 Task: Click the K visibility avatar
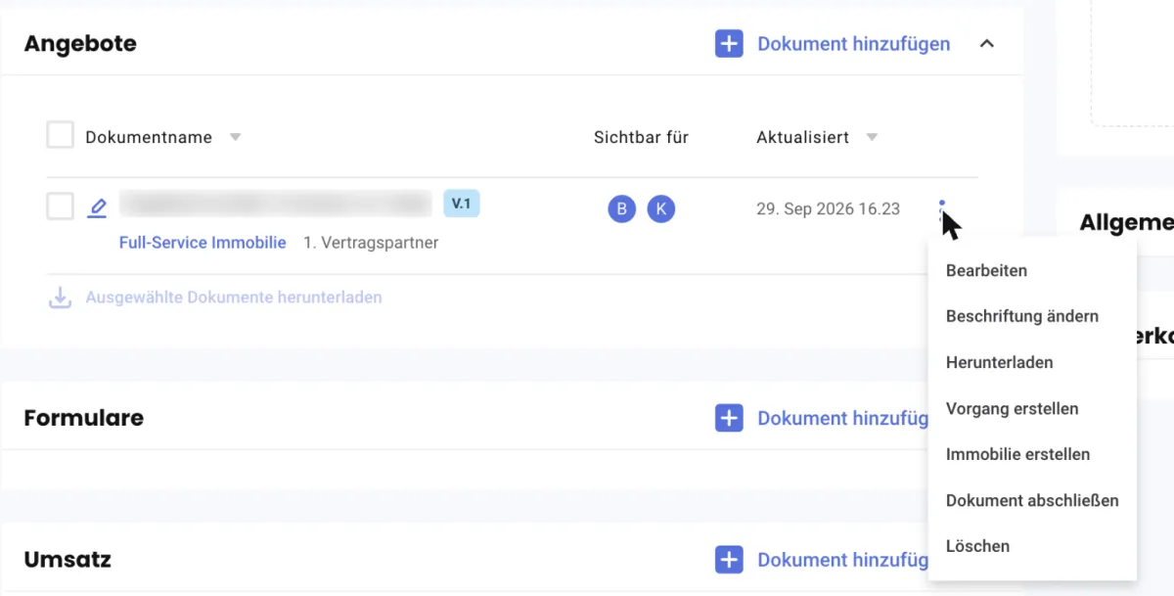pos(661,208)
